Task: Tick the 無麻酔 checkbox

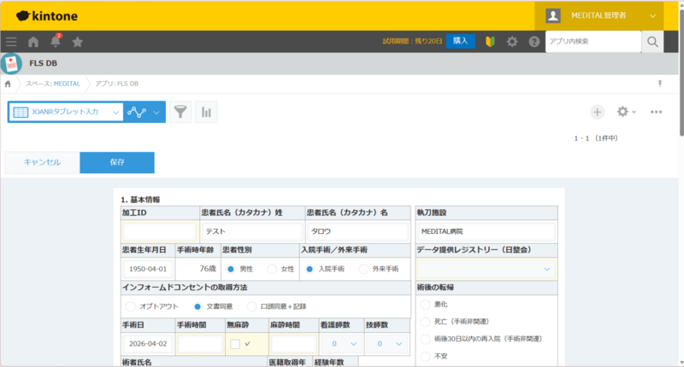Action: (x=235, y=344)
